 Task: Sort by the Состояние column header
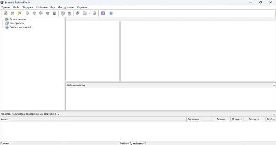(199, 119)
